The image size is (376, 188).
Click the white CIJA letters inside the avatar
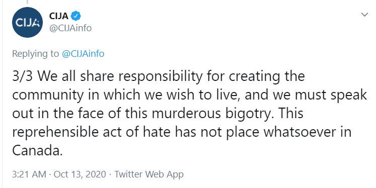(x=27, y=23)
